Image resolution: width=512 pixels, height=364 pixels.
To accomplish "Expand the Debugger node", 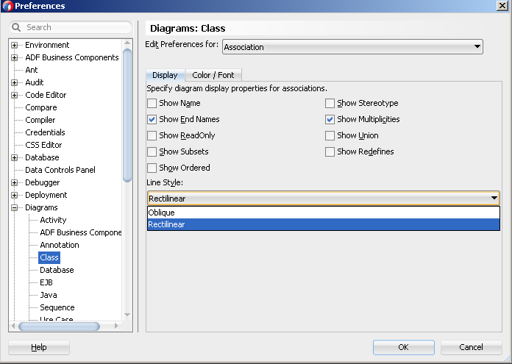I will click(x=14, y=183).
